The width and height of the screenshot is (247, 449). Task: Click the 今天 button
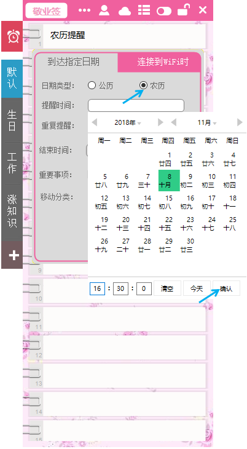pos(197,288)
